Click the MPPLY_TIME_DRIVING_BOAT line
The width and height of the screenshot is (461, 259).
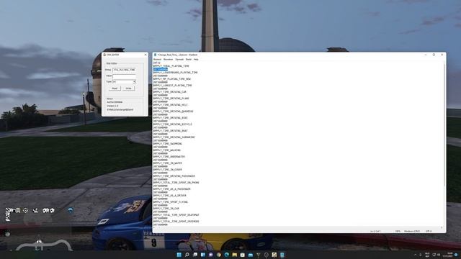coord(170,131)
